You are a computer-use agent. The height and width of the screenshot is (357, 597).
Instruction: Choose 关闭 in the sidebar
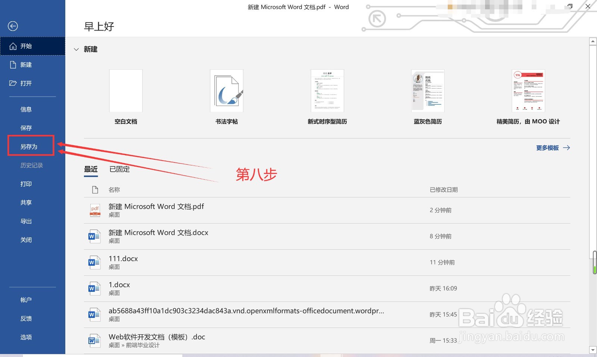tap(32, 240)
